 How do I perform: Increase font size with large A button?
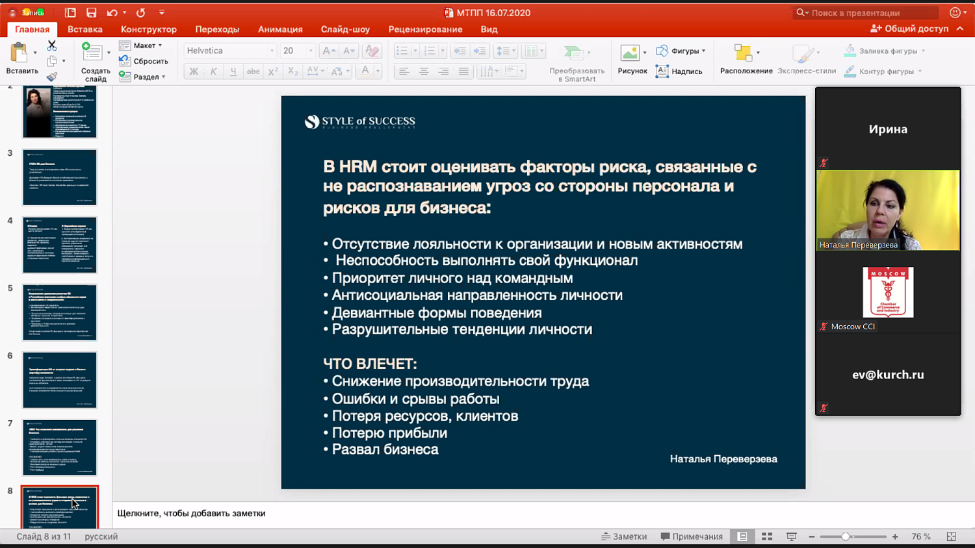click(x=329, y=51)
